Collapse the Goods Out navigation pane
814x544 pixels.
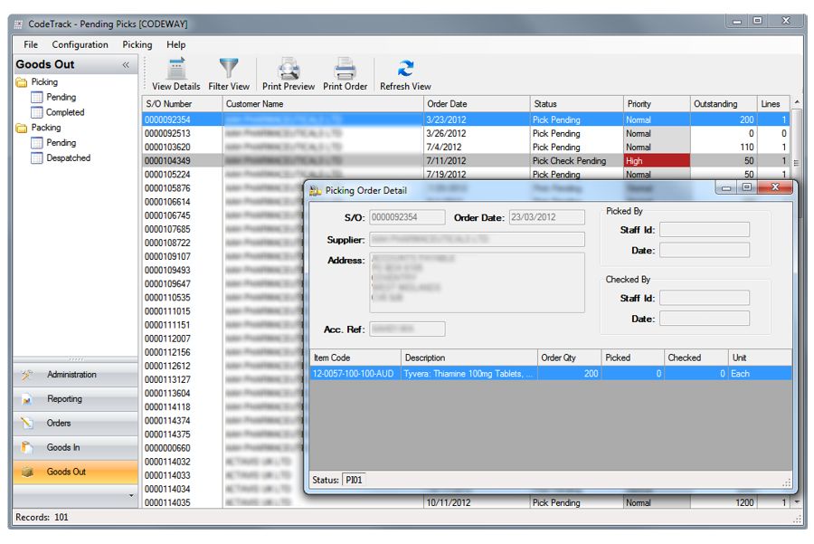[x=126, y=65]
